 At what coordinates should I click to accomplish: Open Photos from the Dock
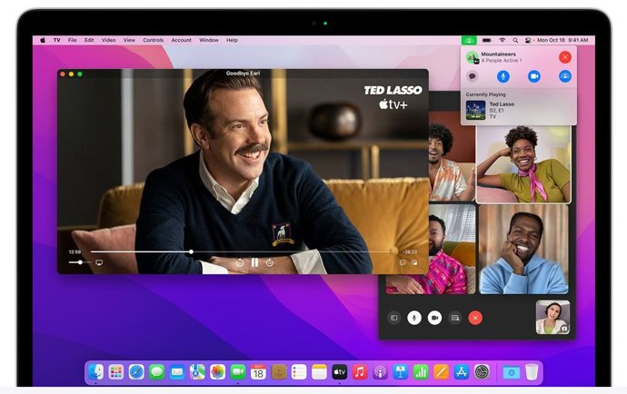[217, 372]
